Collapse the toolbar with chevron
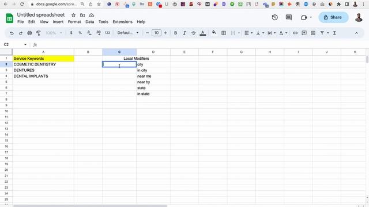The image size is (369, 207). click(x=356, y=33)
